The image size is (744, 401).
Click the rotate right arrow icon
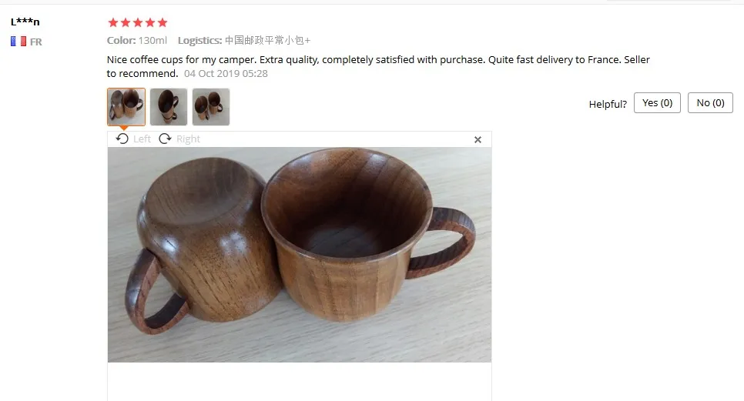click(165, 139)
